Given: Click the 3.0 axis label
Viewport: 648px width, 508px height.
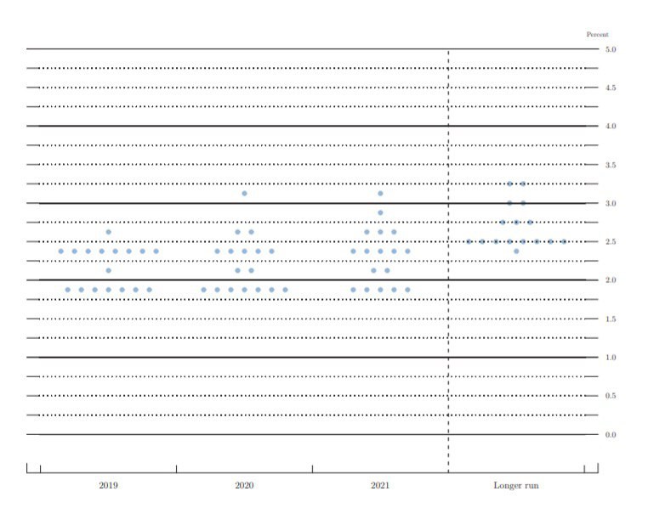Looking at the screenshot, I should (611, 203).
